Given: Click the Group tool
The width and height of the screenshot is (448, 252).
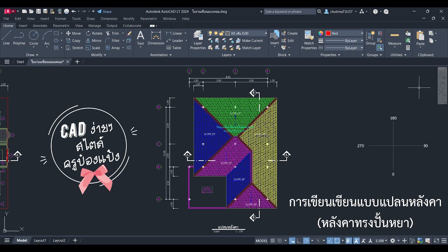Looking at the screenshot, I should [x=370, y=38].
